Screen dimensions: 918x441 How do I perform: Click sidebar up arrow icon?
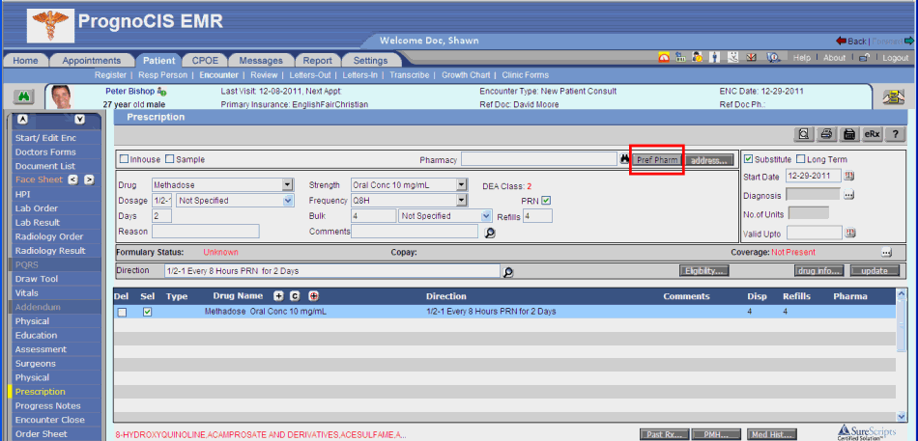click(23, 120)
